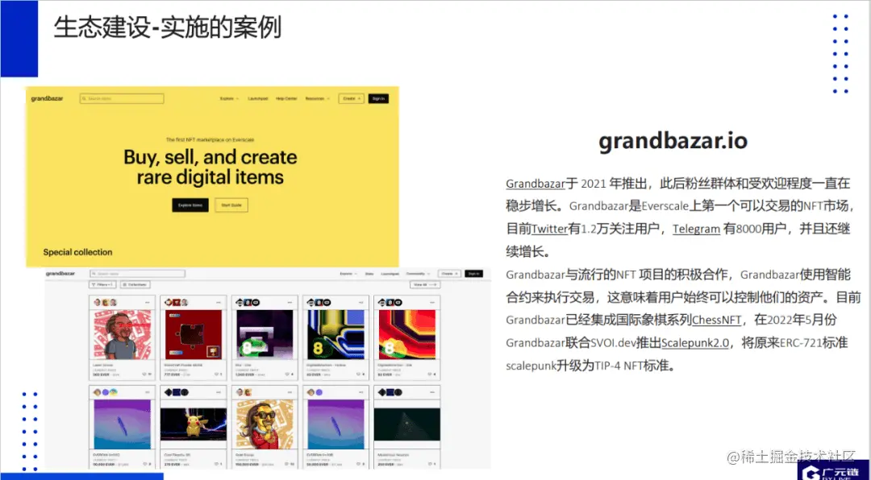Expand the Community dropdown menu
Screen dimensions: 871x480
(x=419, y=274)
